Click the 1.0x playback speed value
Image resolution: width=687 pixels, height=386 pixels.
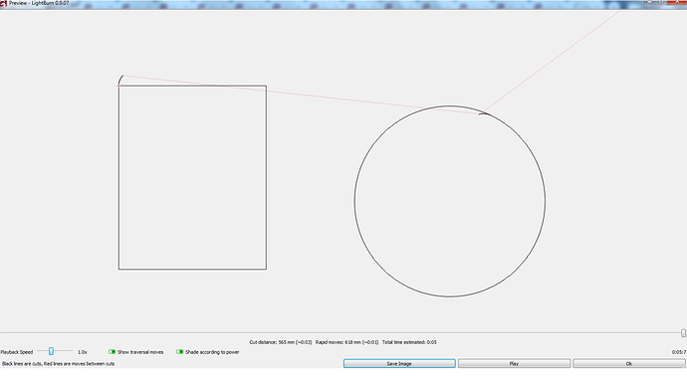click(83, 352)
